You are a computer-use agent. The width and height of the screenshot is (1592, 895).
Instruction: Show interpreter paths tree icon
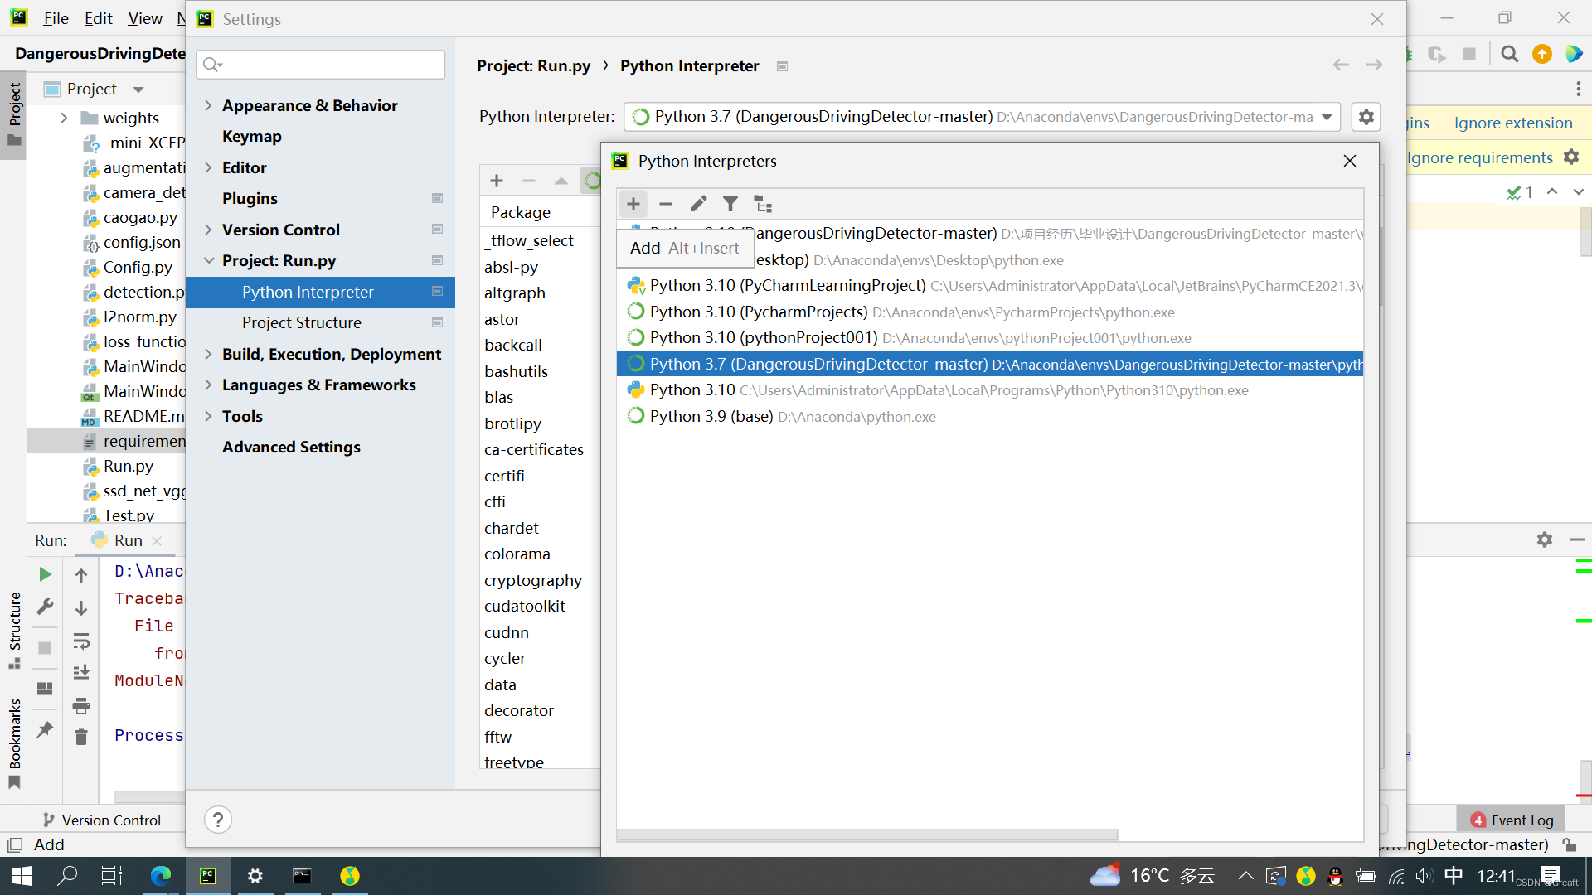pos(763,204)
